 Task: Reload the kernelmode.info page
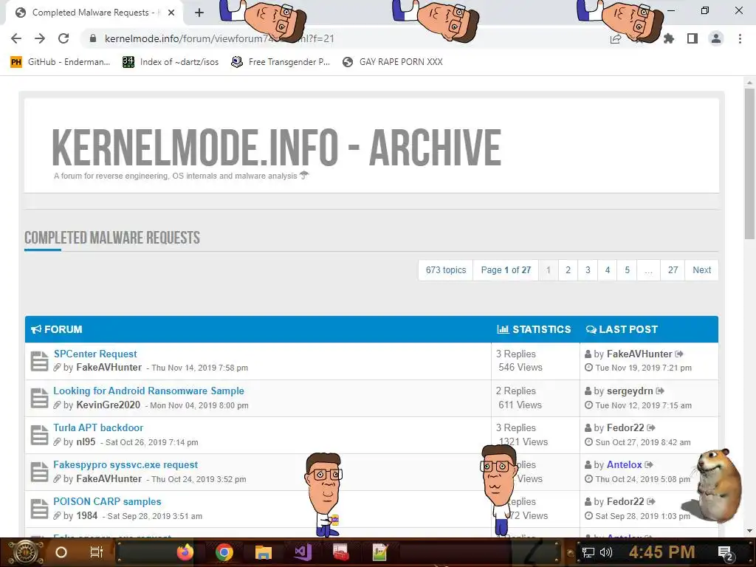pyautogui.click(x=63, y=38)
